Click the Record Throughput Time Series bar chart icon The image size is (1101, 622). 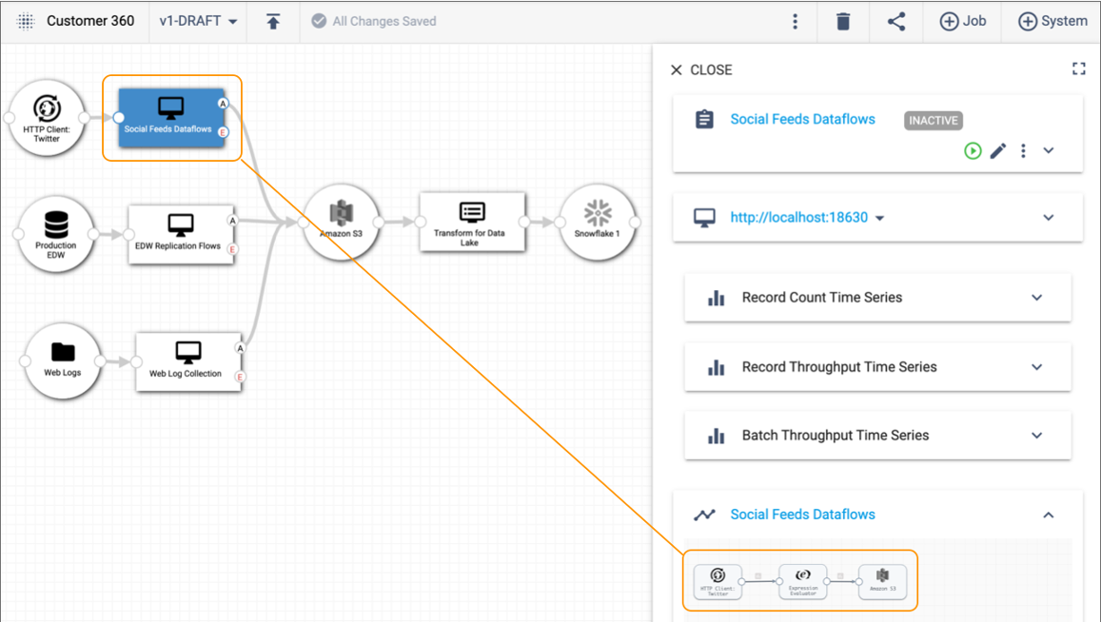(717, 367)
